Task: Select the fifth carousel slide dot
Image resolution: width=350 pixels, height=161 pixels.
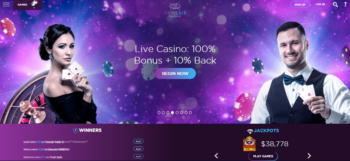Action: pos(177,113)
